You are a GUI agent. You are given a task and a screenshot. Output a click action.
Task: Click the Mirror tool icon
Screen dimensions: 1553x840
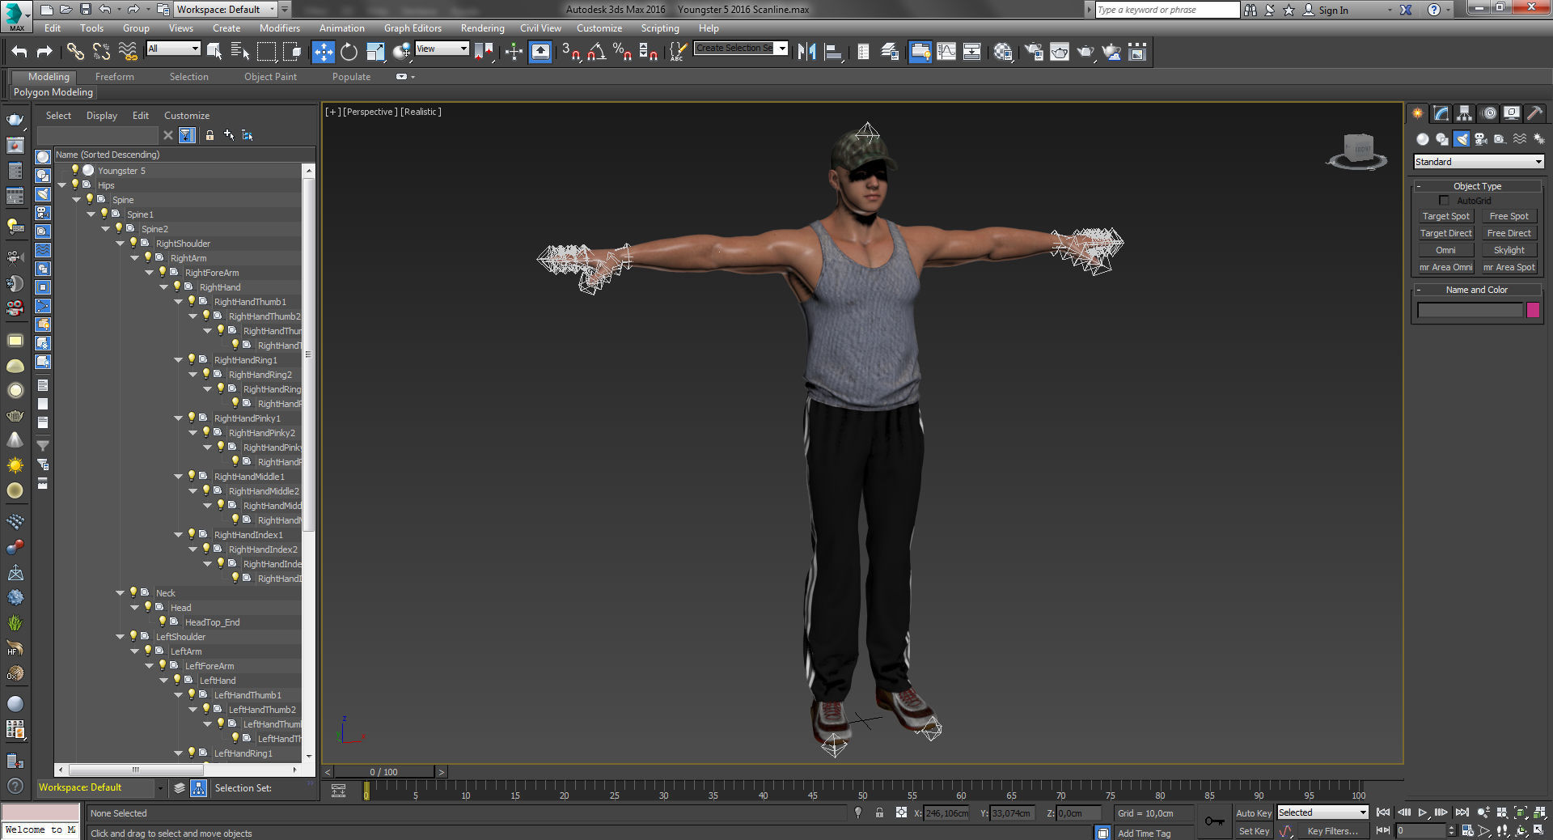pyautogui.click(x=806, y=52)
